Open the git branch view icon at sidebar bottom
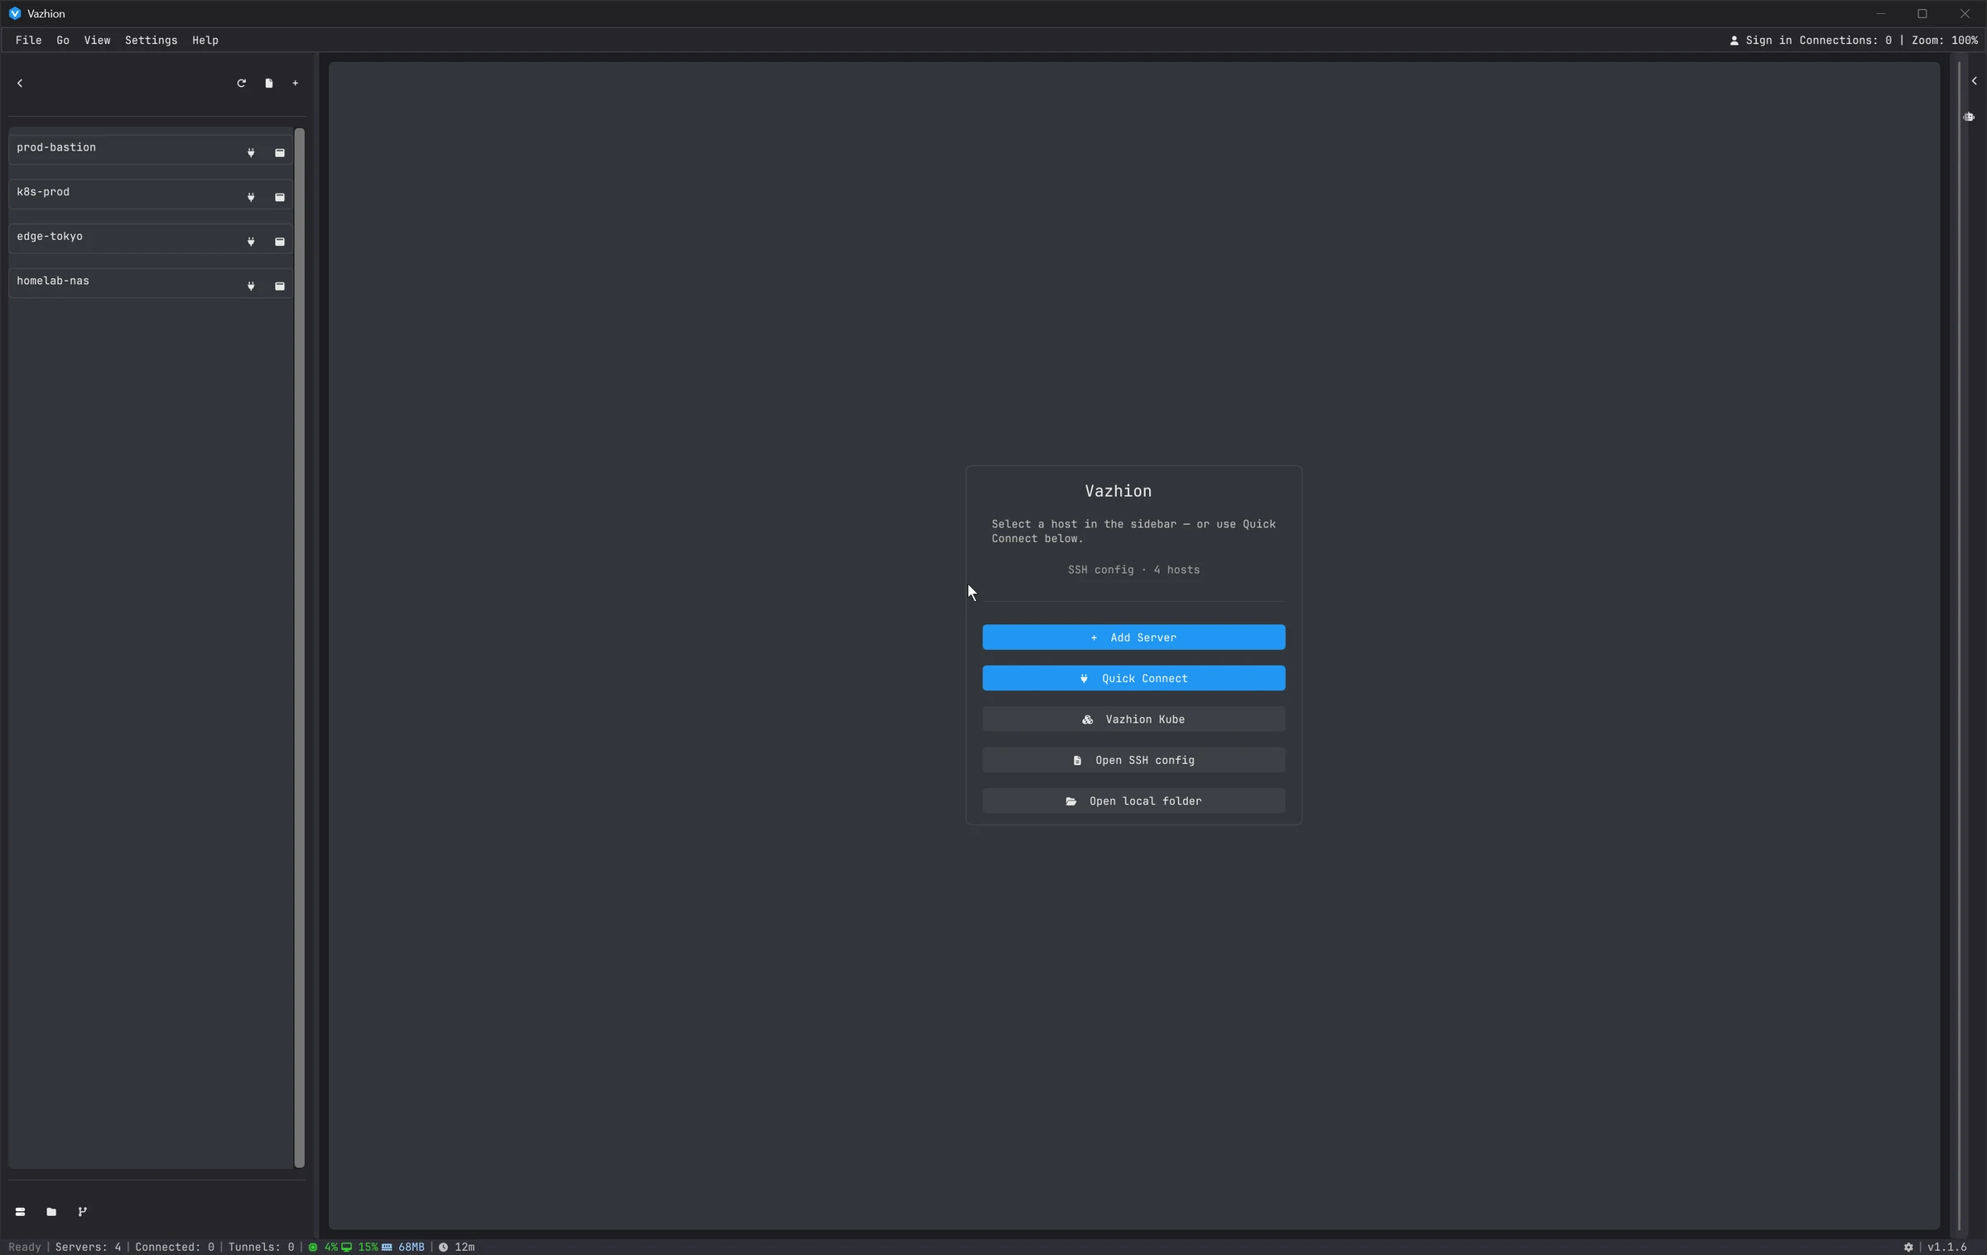 tap(82, 1212)
